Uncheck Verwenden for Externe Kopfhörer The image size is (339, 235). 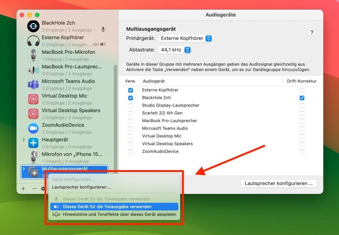pos(130,90)
